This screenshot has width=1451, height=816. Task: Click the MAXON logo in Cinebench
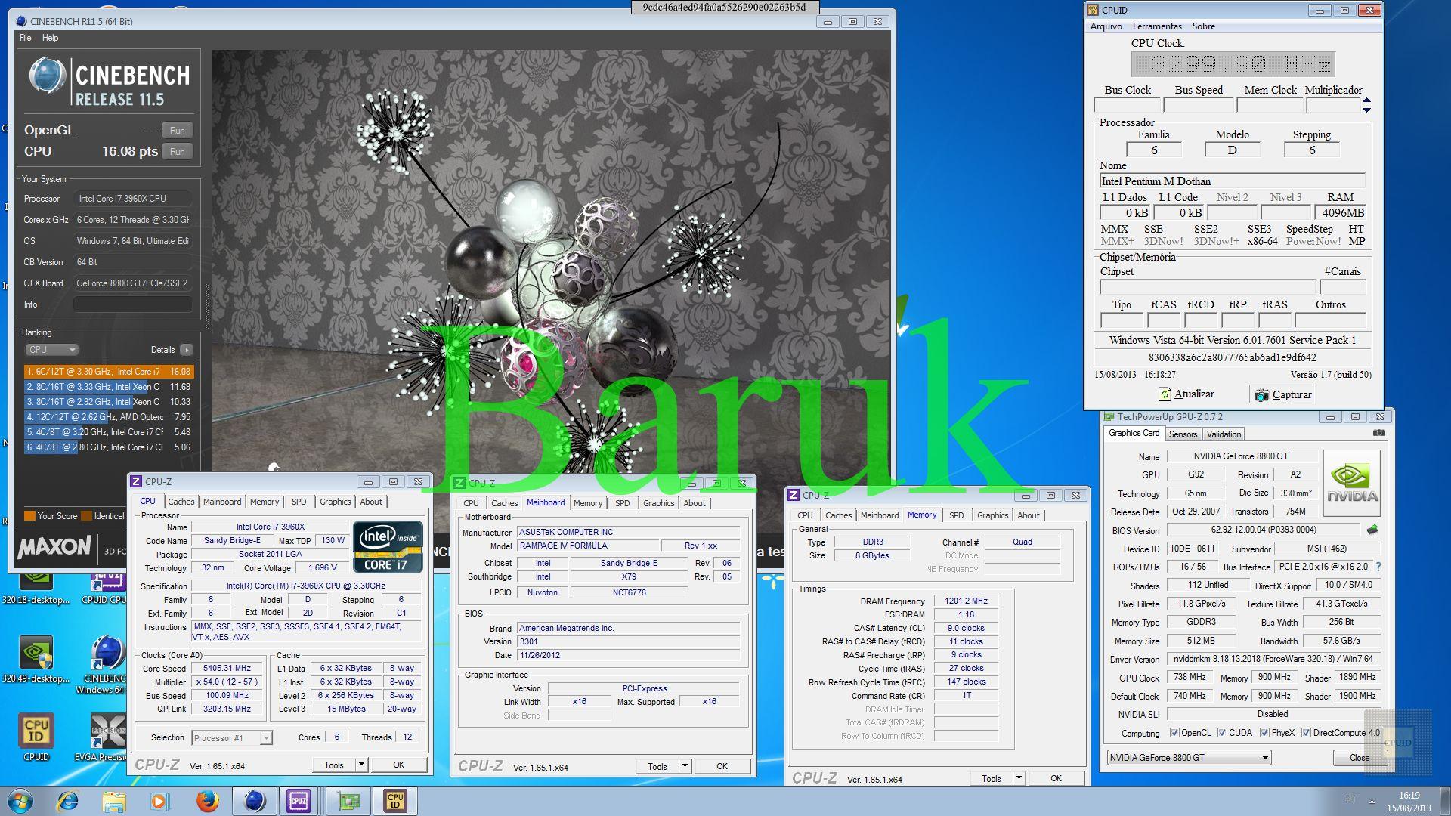(54, 547)
